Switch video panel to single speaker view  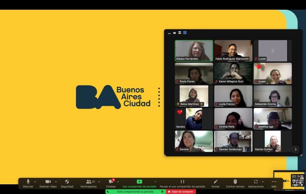coord(174,33)
